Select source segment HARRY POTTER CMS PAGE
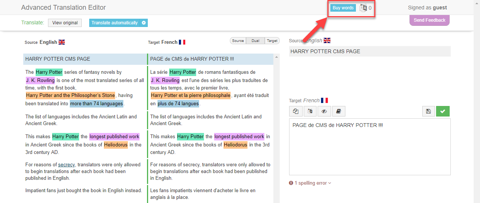Image resolution: width=480 pixels, height=203 pixels. tap(85, 59)
